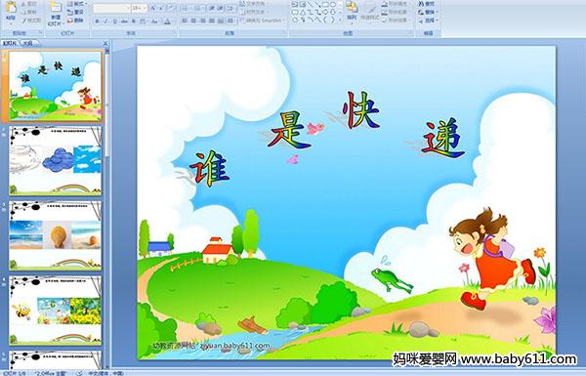The image size is (586, 376).
Task: Select the oval shape in shapes gallery
Action: click(333, 5)
